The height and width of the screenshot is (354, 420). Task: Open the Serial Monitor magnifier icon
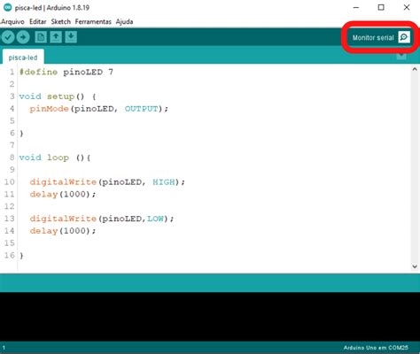[404, 37]
